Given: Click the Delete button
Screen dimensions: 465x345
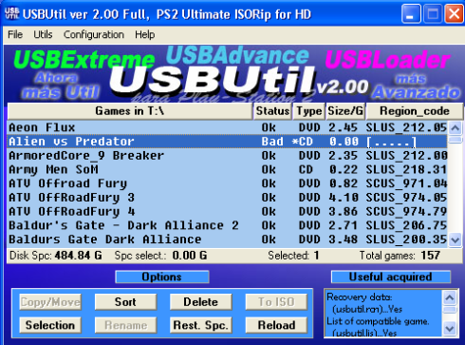Looking at the screenshot, I should click(x=201, y=302).
